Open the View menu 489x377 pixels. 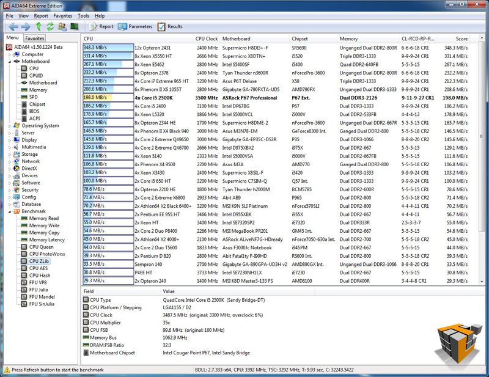(x=23, y=16)
